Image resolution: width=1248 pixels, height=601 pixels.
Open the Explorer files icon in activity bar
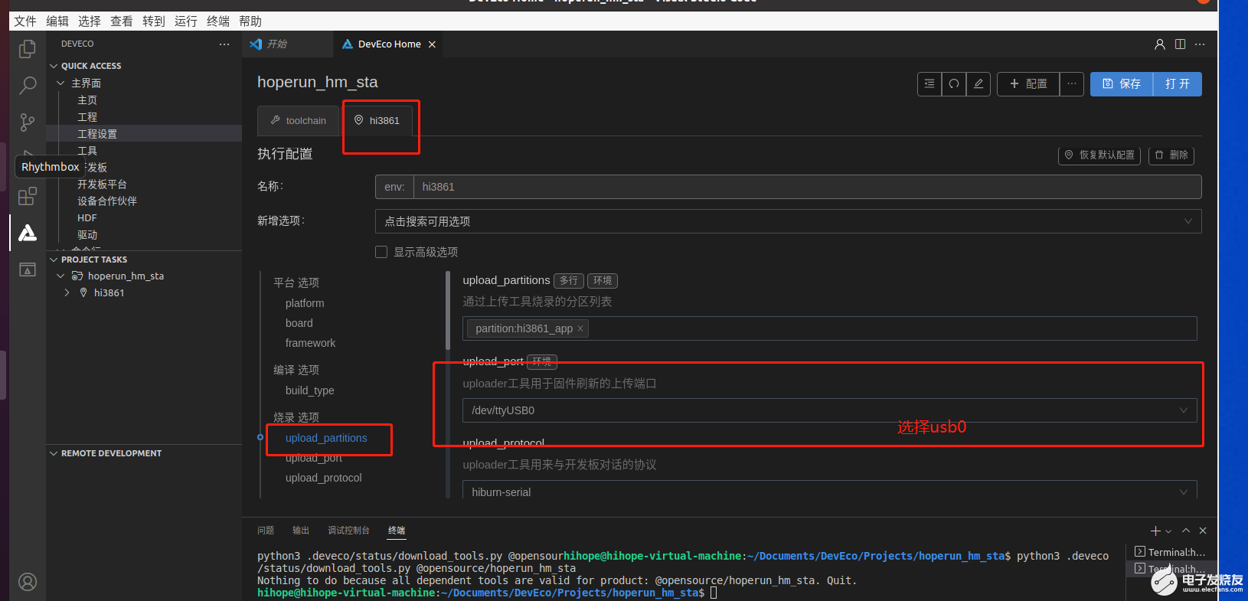point(28,49)
